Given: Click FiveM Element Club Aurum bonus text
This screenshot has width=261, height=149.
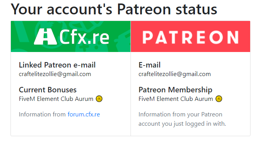Looking at the screenshot, I should [56, 99].
